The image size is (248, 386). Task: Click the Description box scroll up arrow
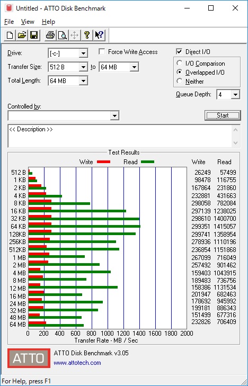point(236,130)
